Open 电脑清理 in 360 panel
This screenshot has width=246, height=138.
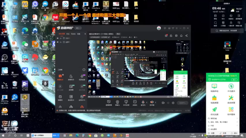[214, 99]
